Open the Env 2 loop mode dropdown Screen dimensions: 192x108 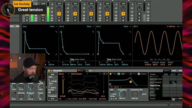[x=91, y=26]
